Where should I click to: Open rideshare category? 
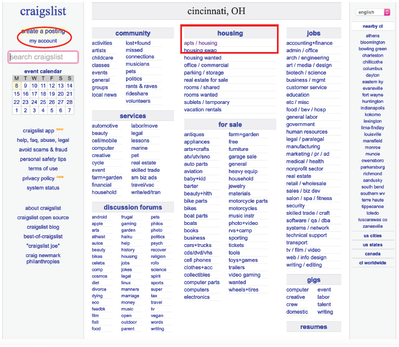tap(137, 94)
